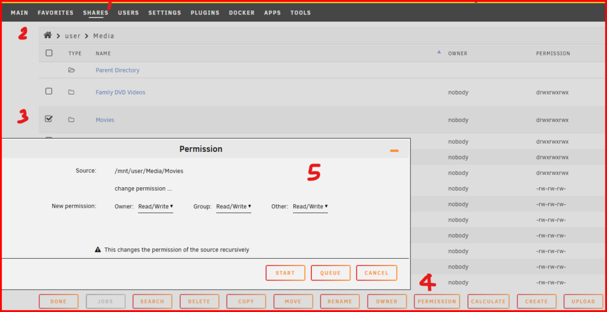Tick the Family DVD Videos checkbox
The height and width of the screenshot is (312, 607).
point(49,91)
